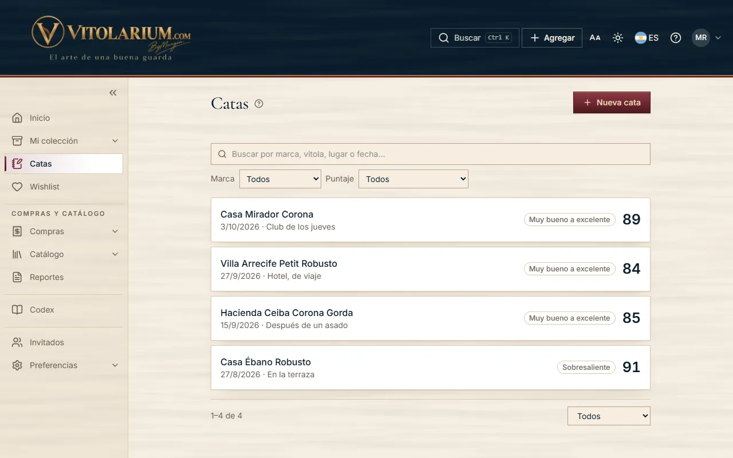The height and width of the screenshot is (458, 733).
Task: Collapse the sidebar with the double-chevron icon
Action: [x=113, y=93]
